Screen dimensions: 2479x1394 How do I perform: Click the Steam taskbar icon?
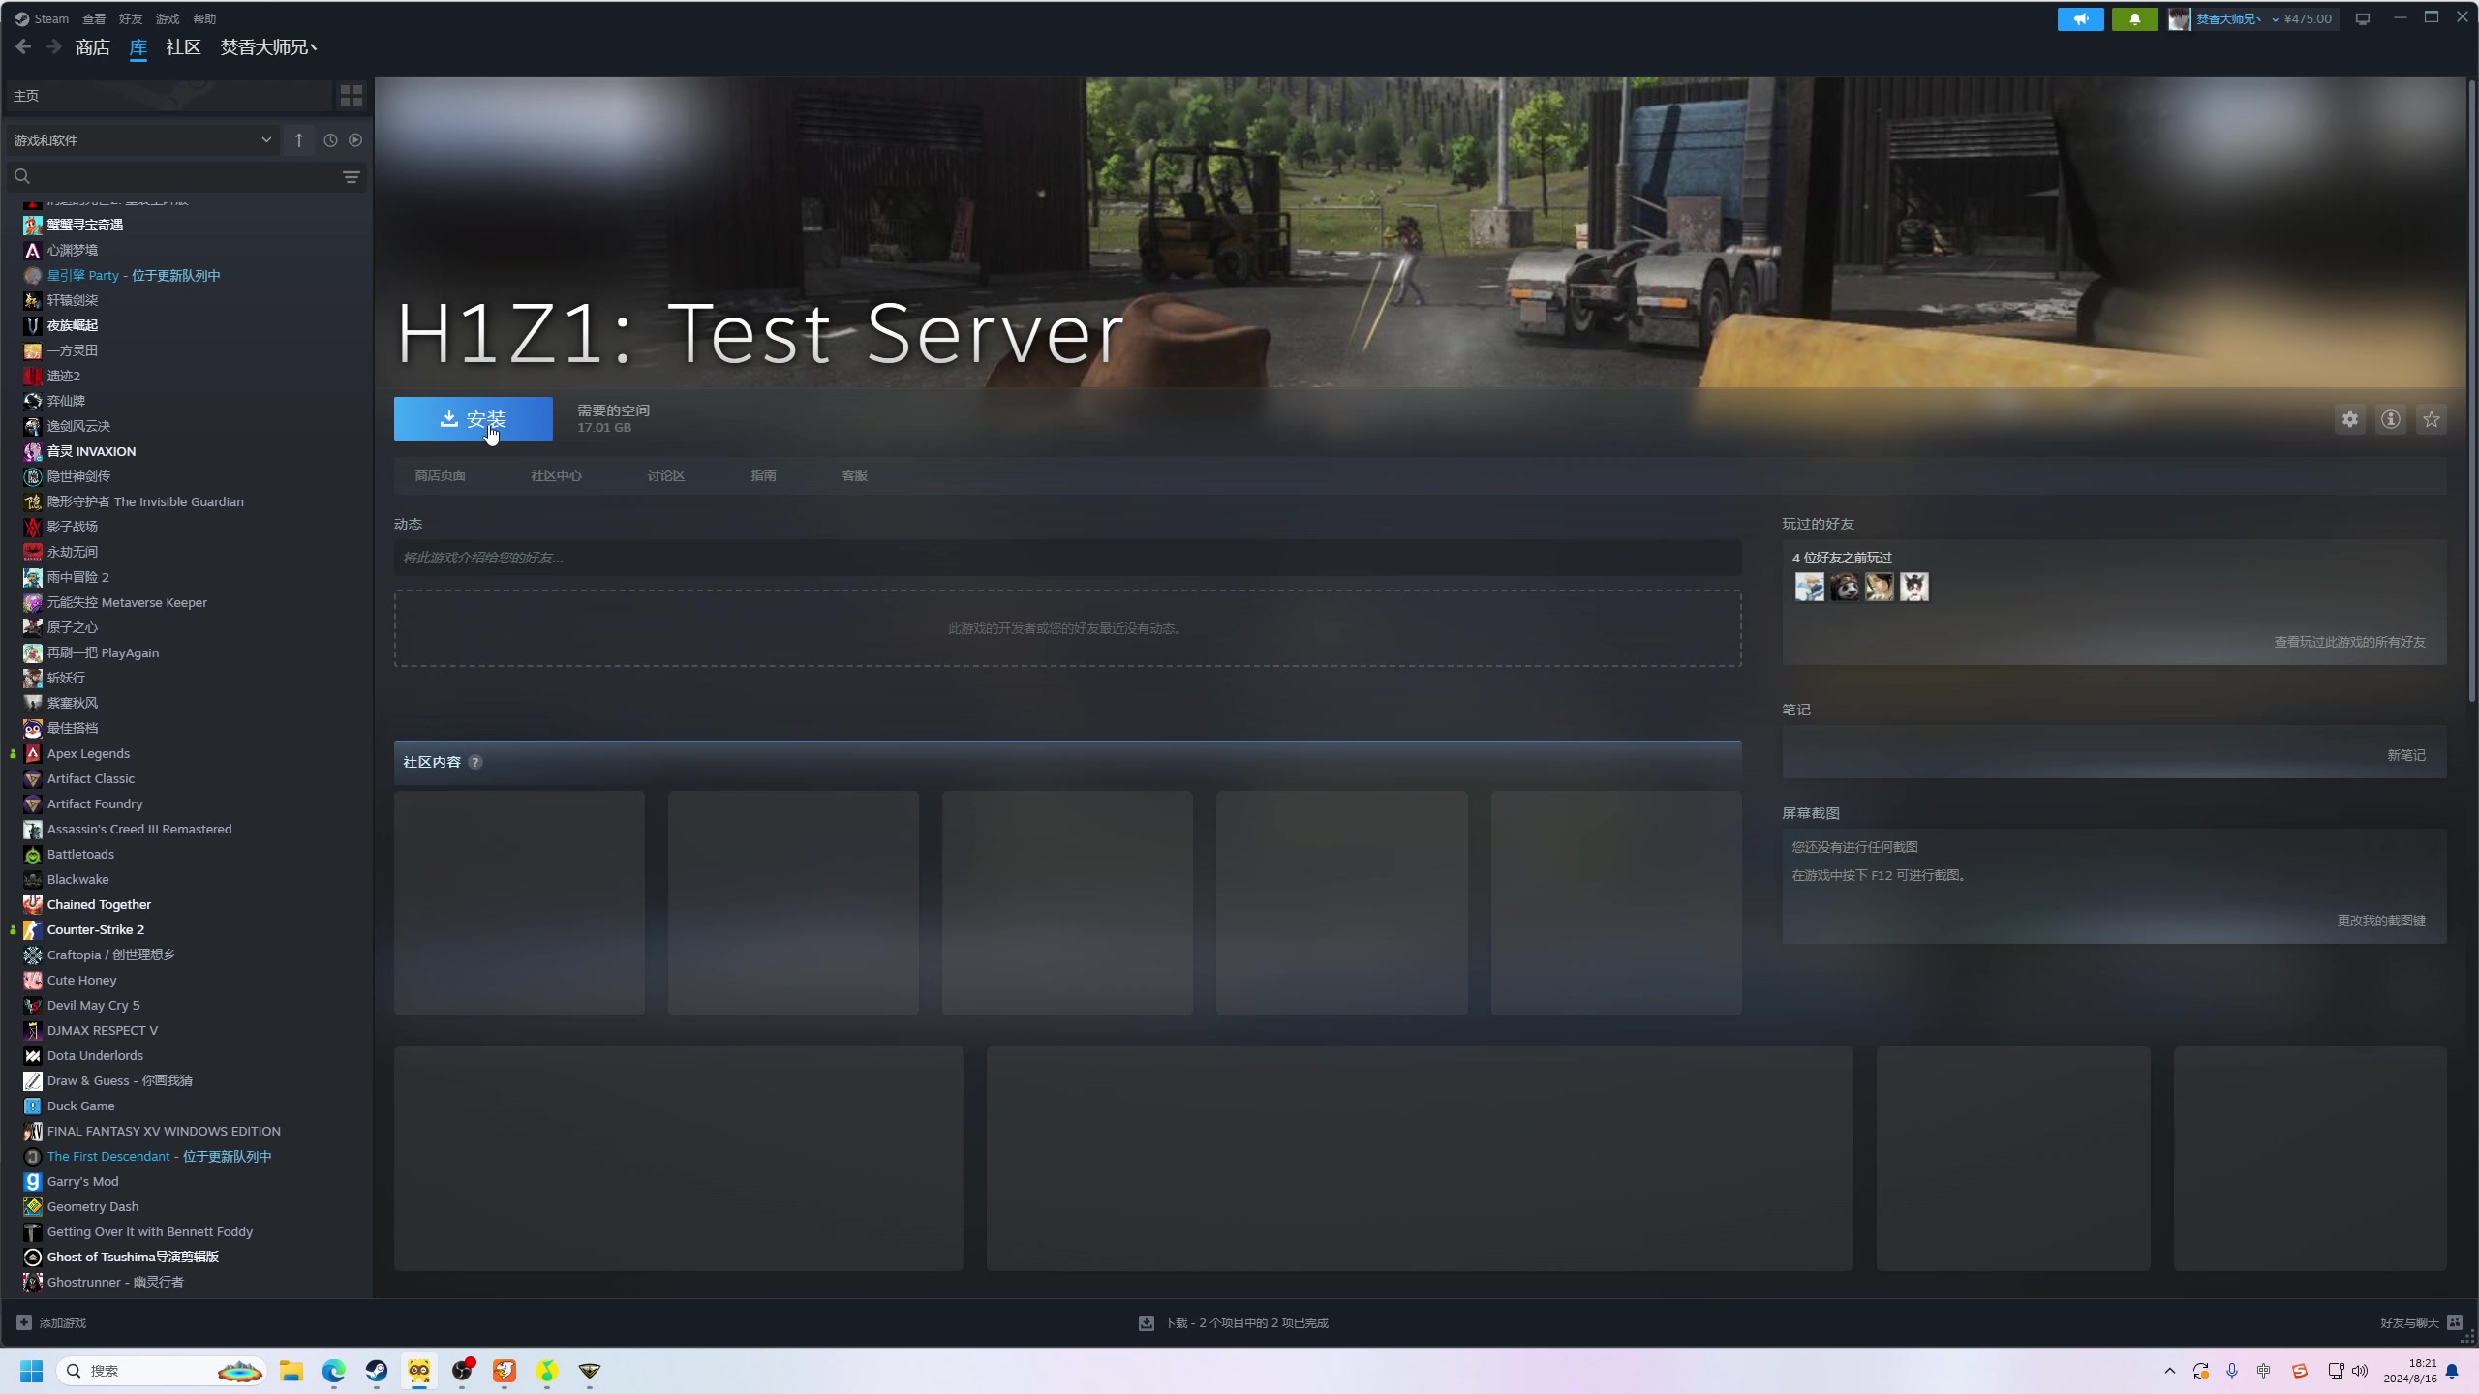pos(377,1371)
